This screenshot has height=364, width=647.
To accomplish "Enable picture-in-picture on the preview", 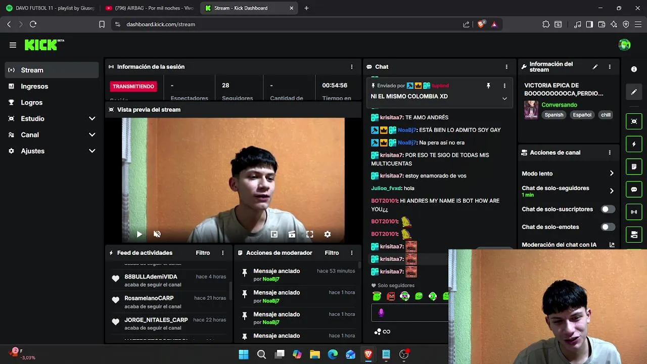I will pyautogui.click(x=274, y=234).
